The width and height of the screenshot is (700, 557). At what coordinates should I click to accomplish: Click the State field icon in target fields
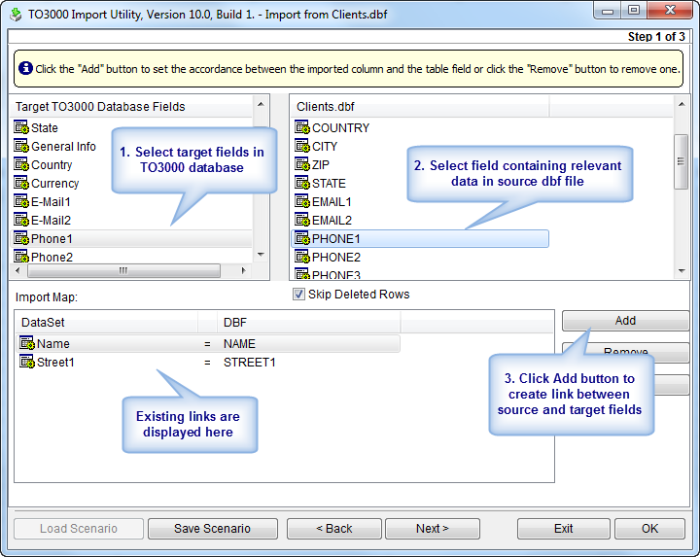click(21, 127)
